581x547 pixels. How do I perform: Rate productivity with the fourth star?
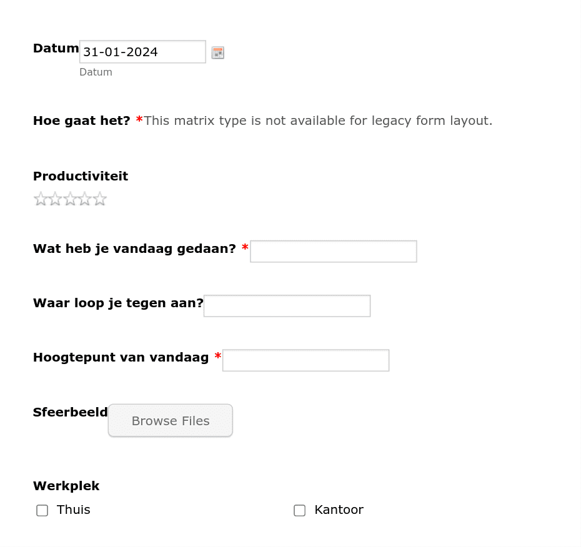click(85, 199)
